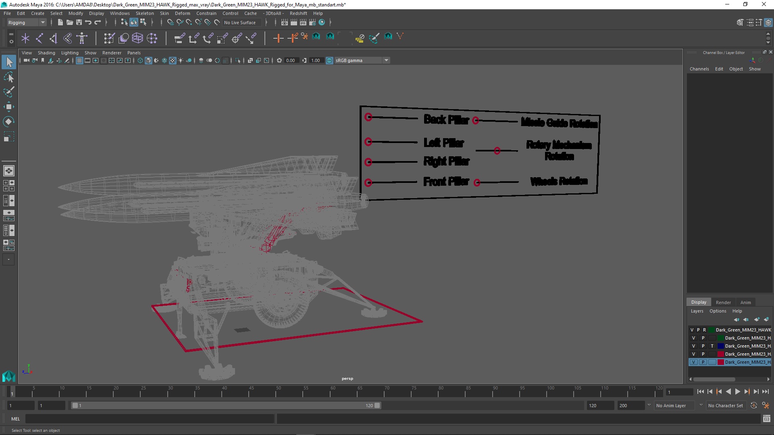The height and width of the screenshot is (435, 774).
Task: Collapse the render icons status line section
Action: point(331,23)
